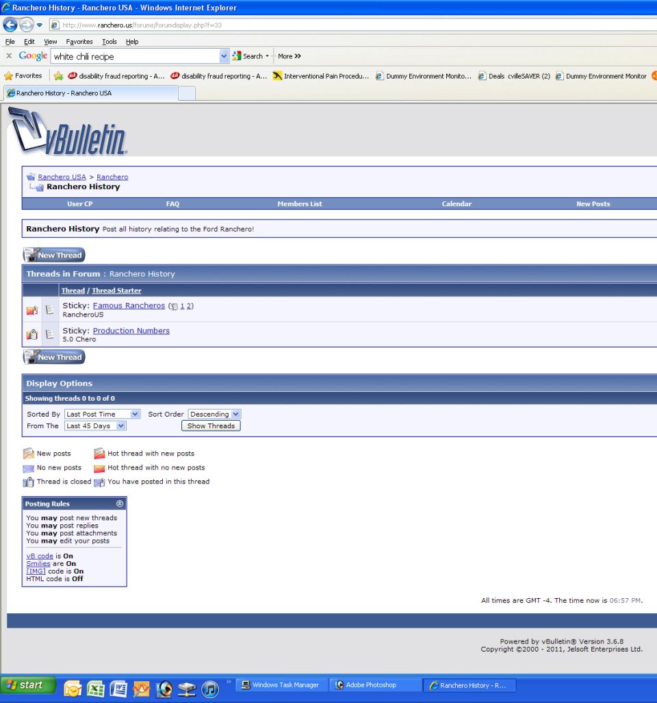Screen dimensions: 657x703
Task: Launch Excel from the quick launch bar
Action: click(x=95, y=689)
